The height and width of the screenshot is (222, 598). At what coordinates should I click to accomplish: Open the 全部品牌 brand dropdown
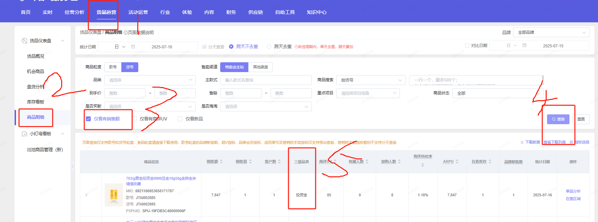click(551, 32)
